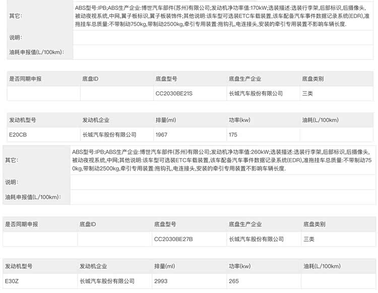Select engine model E20CB cell
378x293 pixels.
(x=44, y=134)
